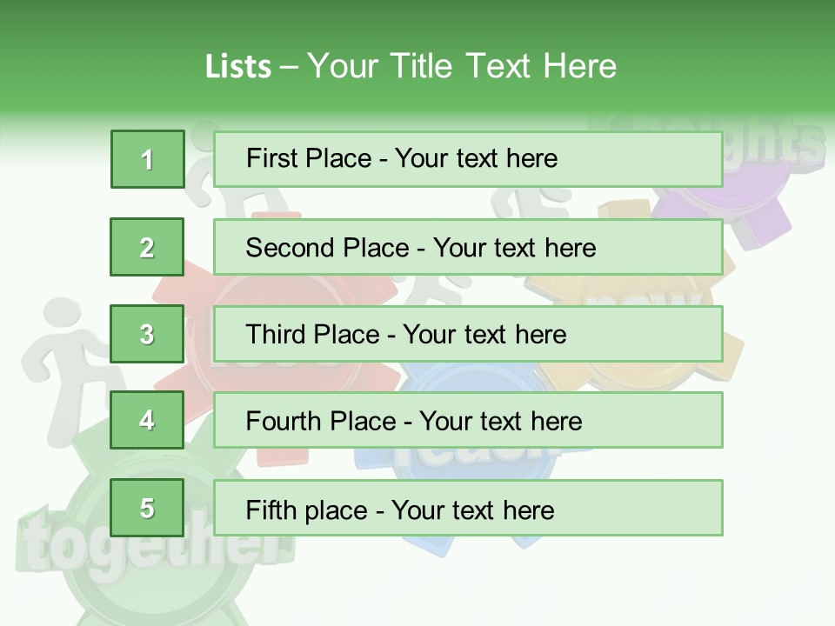Select the number 4 green box
This screenshot has width=835, height=626.
point(147,420)
